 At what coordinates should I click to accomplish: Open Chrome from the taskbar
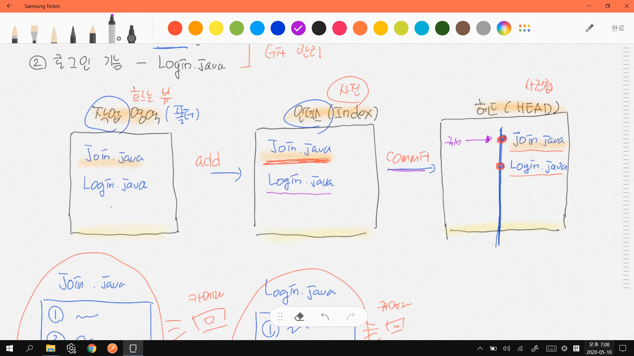(92, 348)
